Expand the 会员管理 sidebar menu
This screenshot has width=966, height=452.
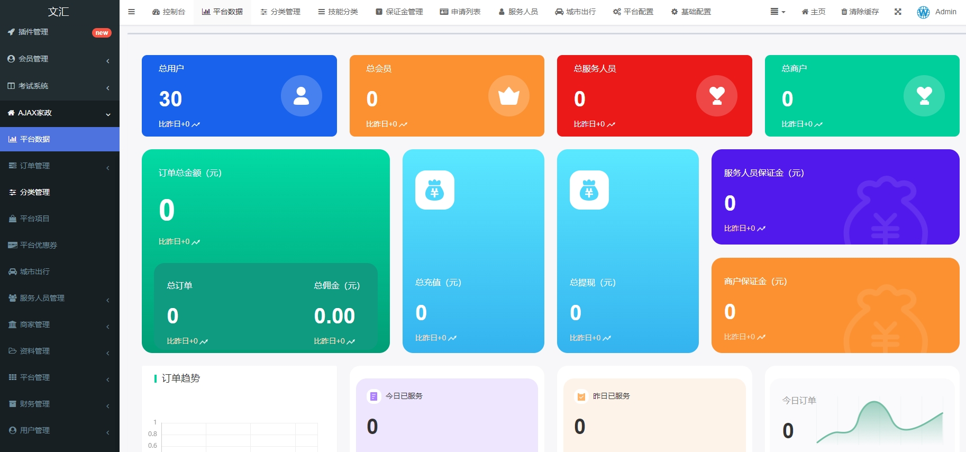pos(60,59)
